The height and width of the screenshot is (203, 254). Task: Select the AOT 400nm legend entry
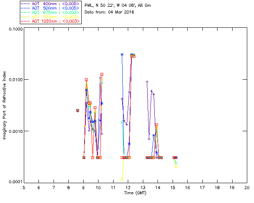tap(50, 4)
